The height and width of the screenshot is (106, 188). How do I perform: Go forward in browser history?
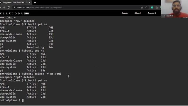pyautogui.click(x=4, y=7)
